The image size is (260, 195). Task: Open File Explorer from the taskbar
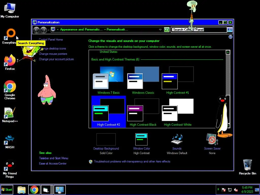22,190
